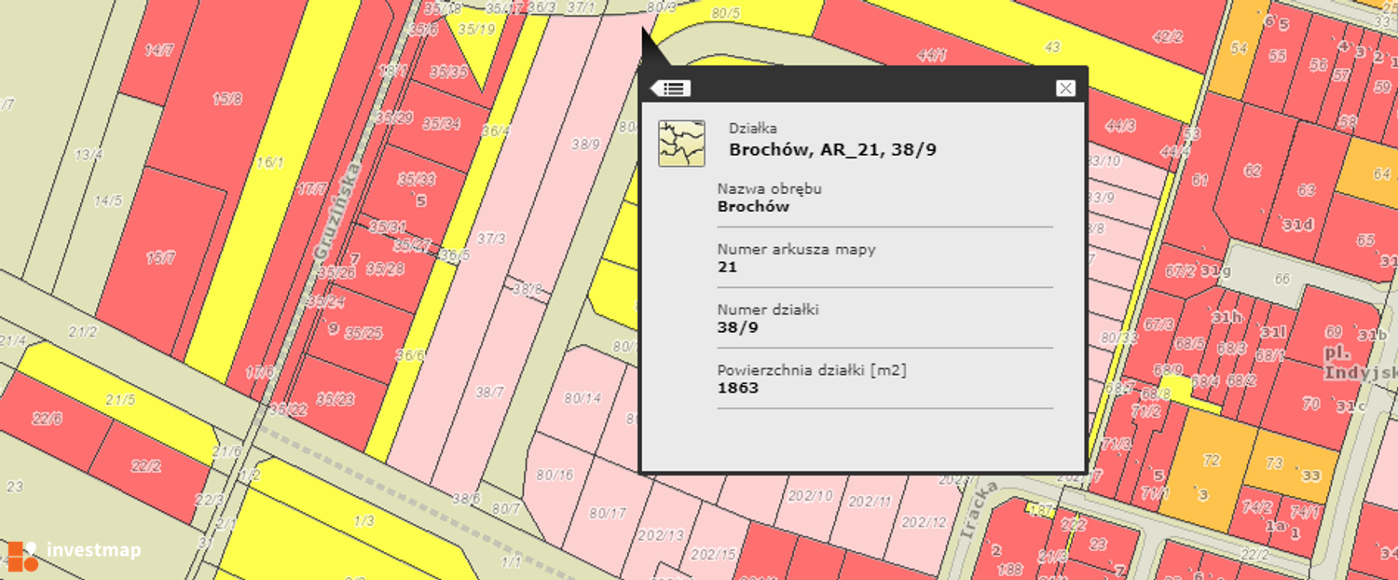The image size is (1398, 580).
Task: Click parcel 14/5 on the map
Action: 107,200
